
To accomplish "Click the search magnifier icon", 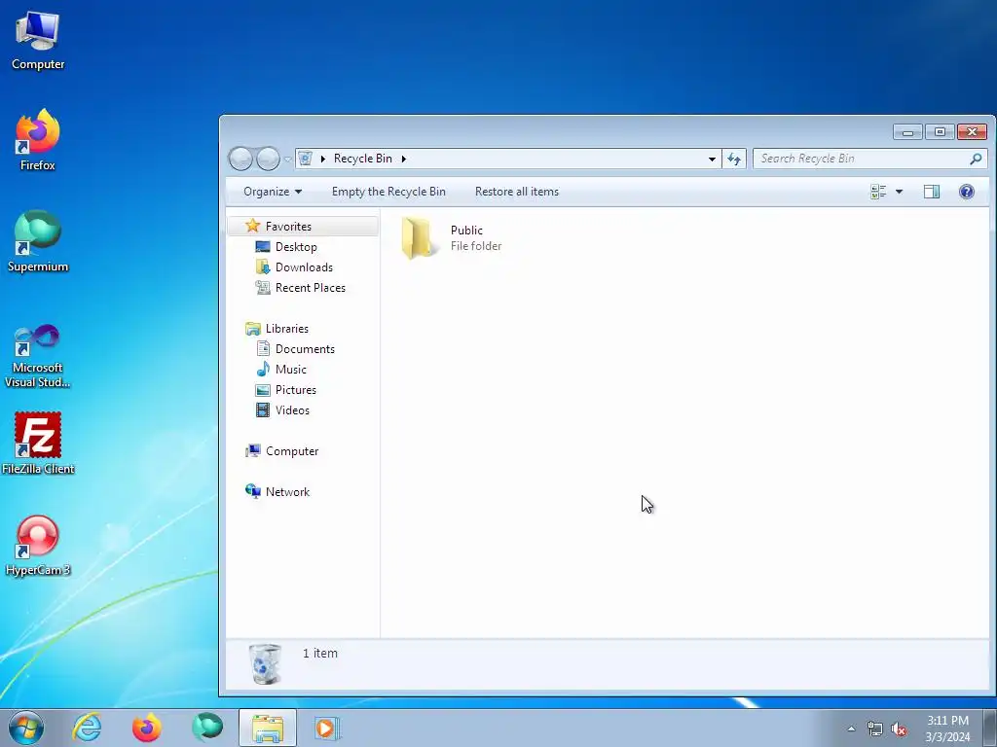I will tap(976, 159).
